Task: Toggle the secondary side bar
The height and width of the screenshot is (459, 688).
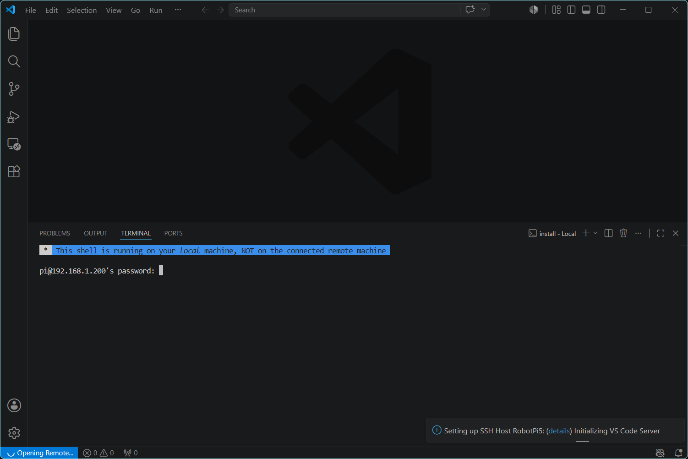Action: [x=601, y=10]
